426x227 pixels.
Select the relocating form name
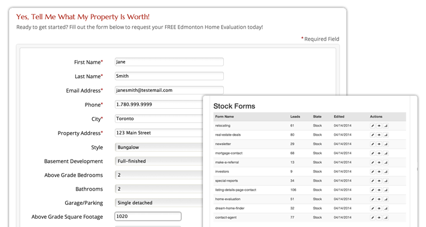click(223, 125)
